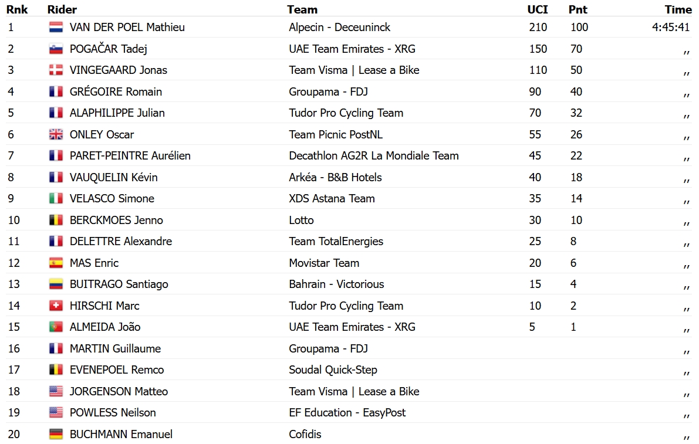Click the Danish flag beside Vingegaard
This screenshot has height=444, width=699.
[56, 70]
